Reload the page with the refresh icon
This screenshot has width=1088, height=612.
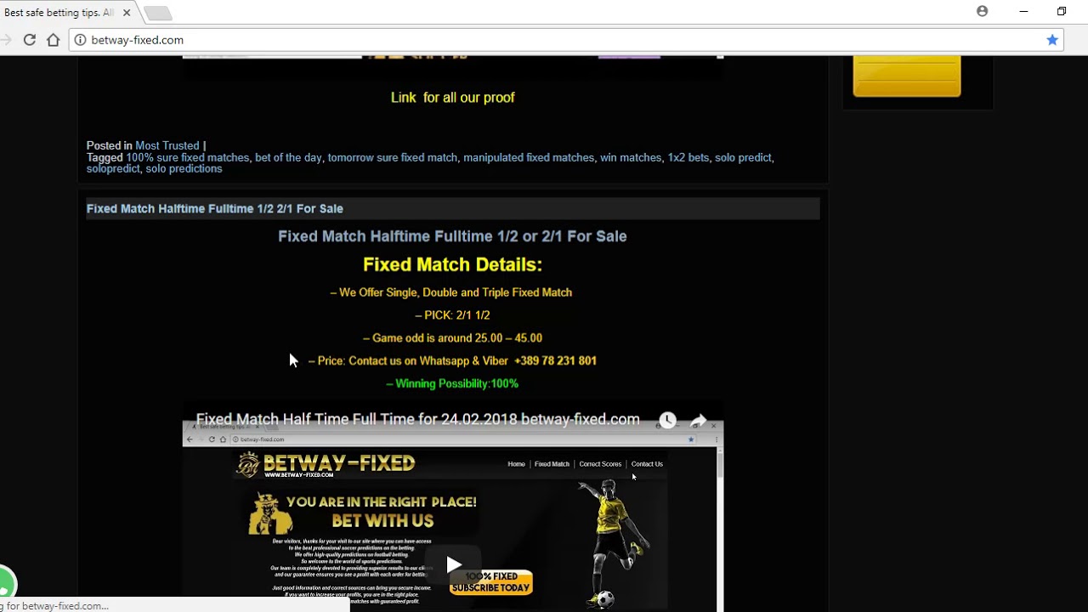click(30, 40)
